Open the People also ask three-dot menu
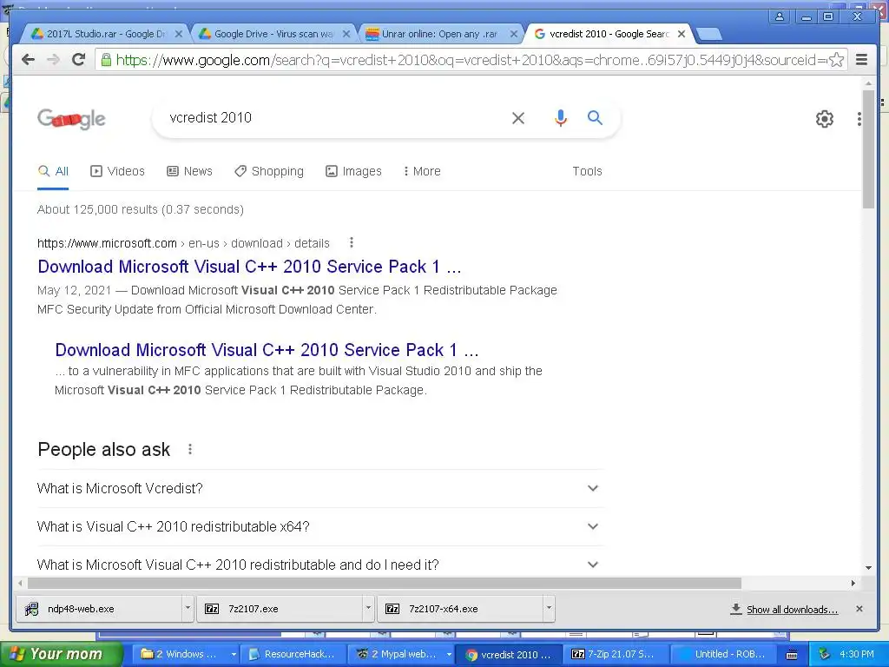This screenshot has width=889, height=667. pos(190,449)
